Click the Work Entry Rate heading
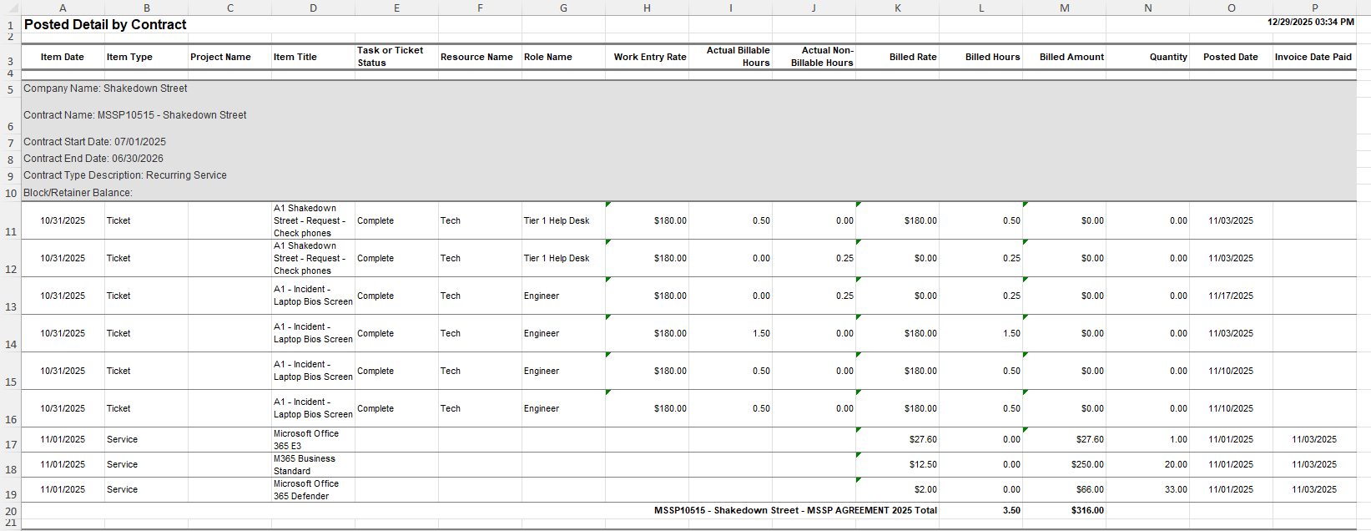This screenshot has height=531, width=1371. pyautogui.click(x=650, y=57)
